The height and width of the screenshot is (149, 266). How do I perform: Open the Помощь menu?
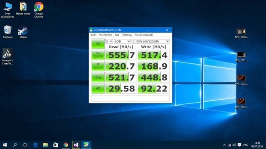[x=127, y=35]
